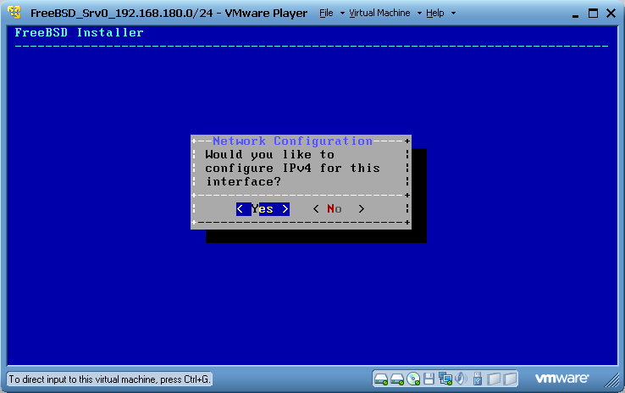The width and height of the screenshot is (625, 393).
Task: Click the dropdown arrow after Virtual Machine
Action: coord(419,14)
